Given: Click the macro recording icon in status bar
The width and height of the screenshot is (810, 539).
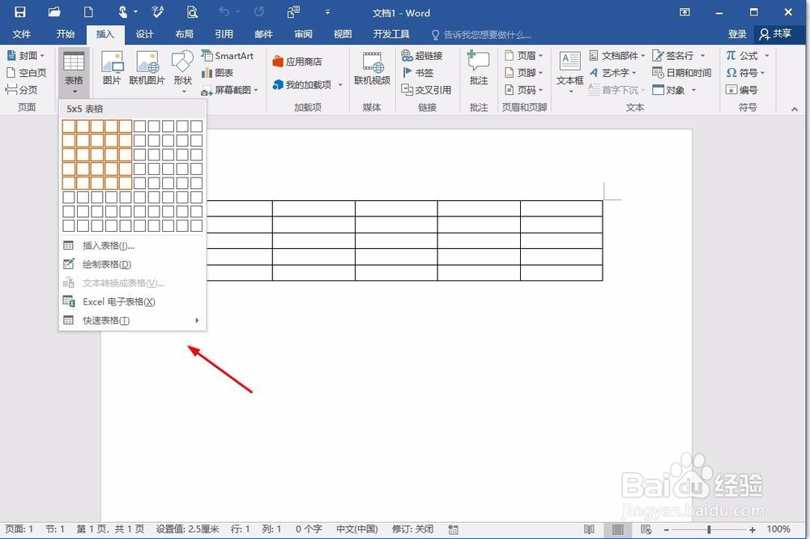Looking at the screenshot, I should [x=453, y=529].
